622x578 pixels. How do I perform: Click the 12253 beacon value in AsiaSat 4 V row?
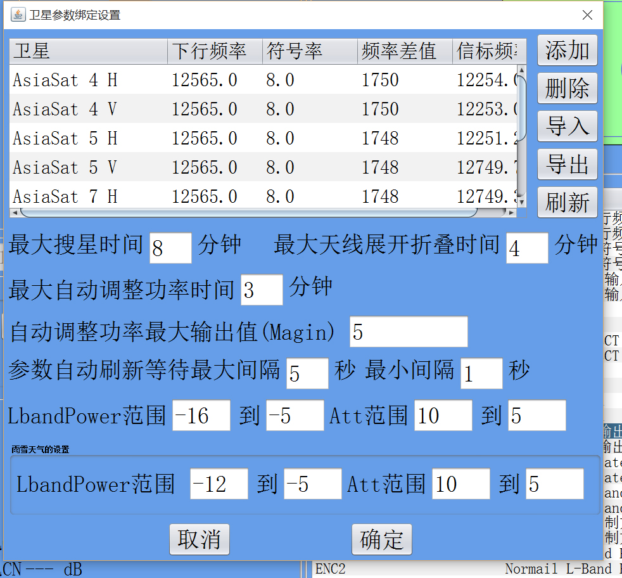486,109
